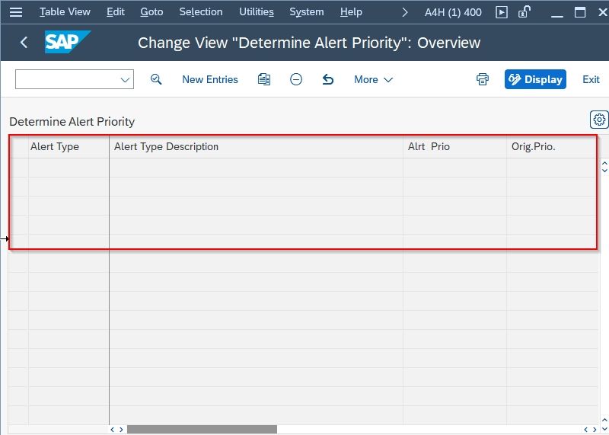Maximize the SAP window

580,12
